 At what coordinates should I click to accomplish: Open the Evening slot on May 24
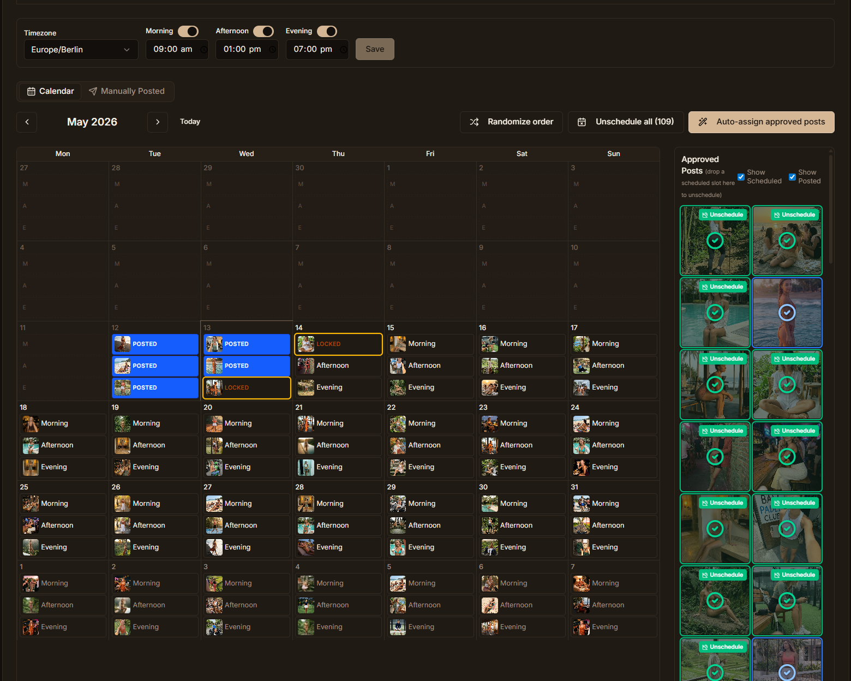pyautogui.click(x=614, y=468)
